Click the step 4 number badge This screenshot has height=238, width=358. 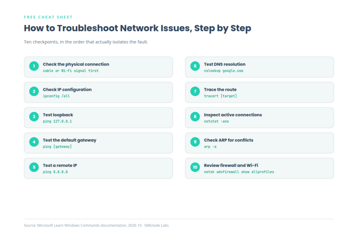tap(34, 142)
